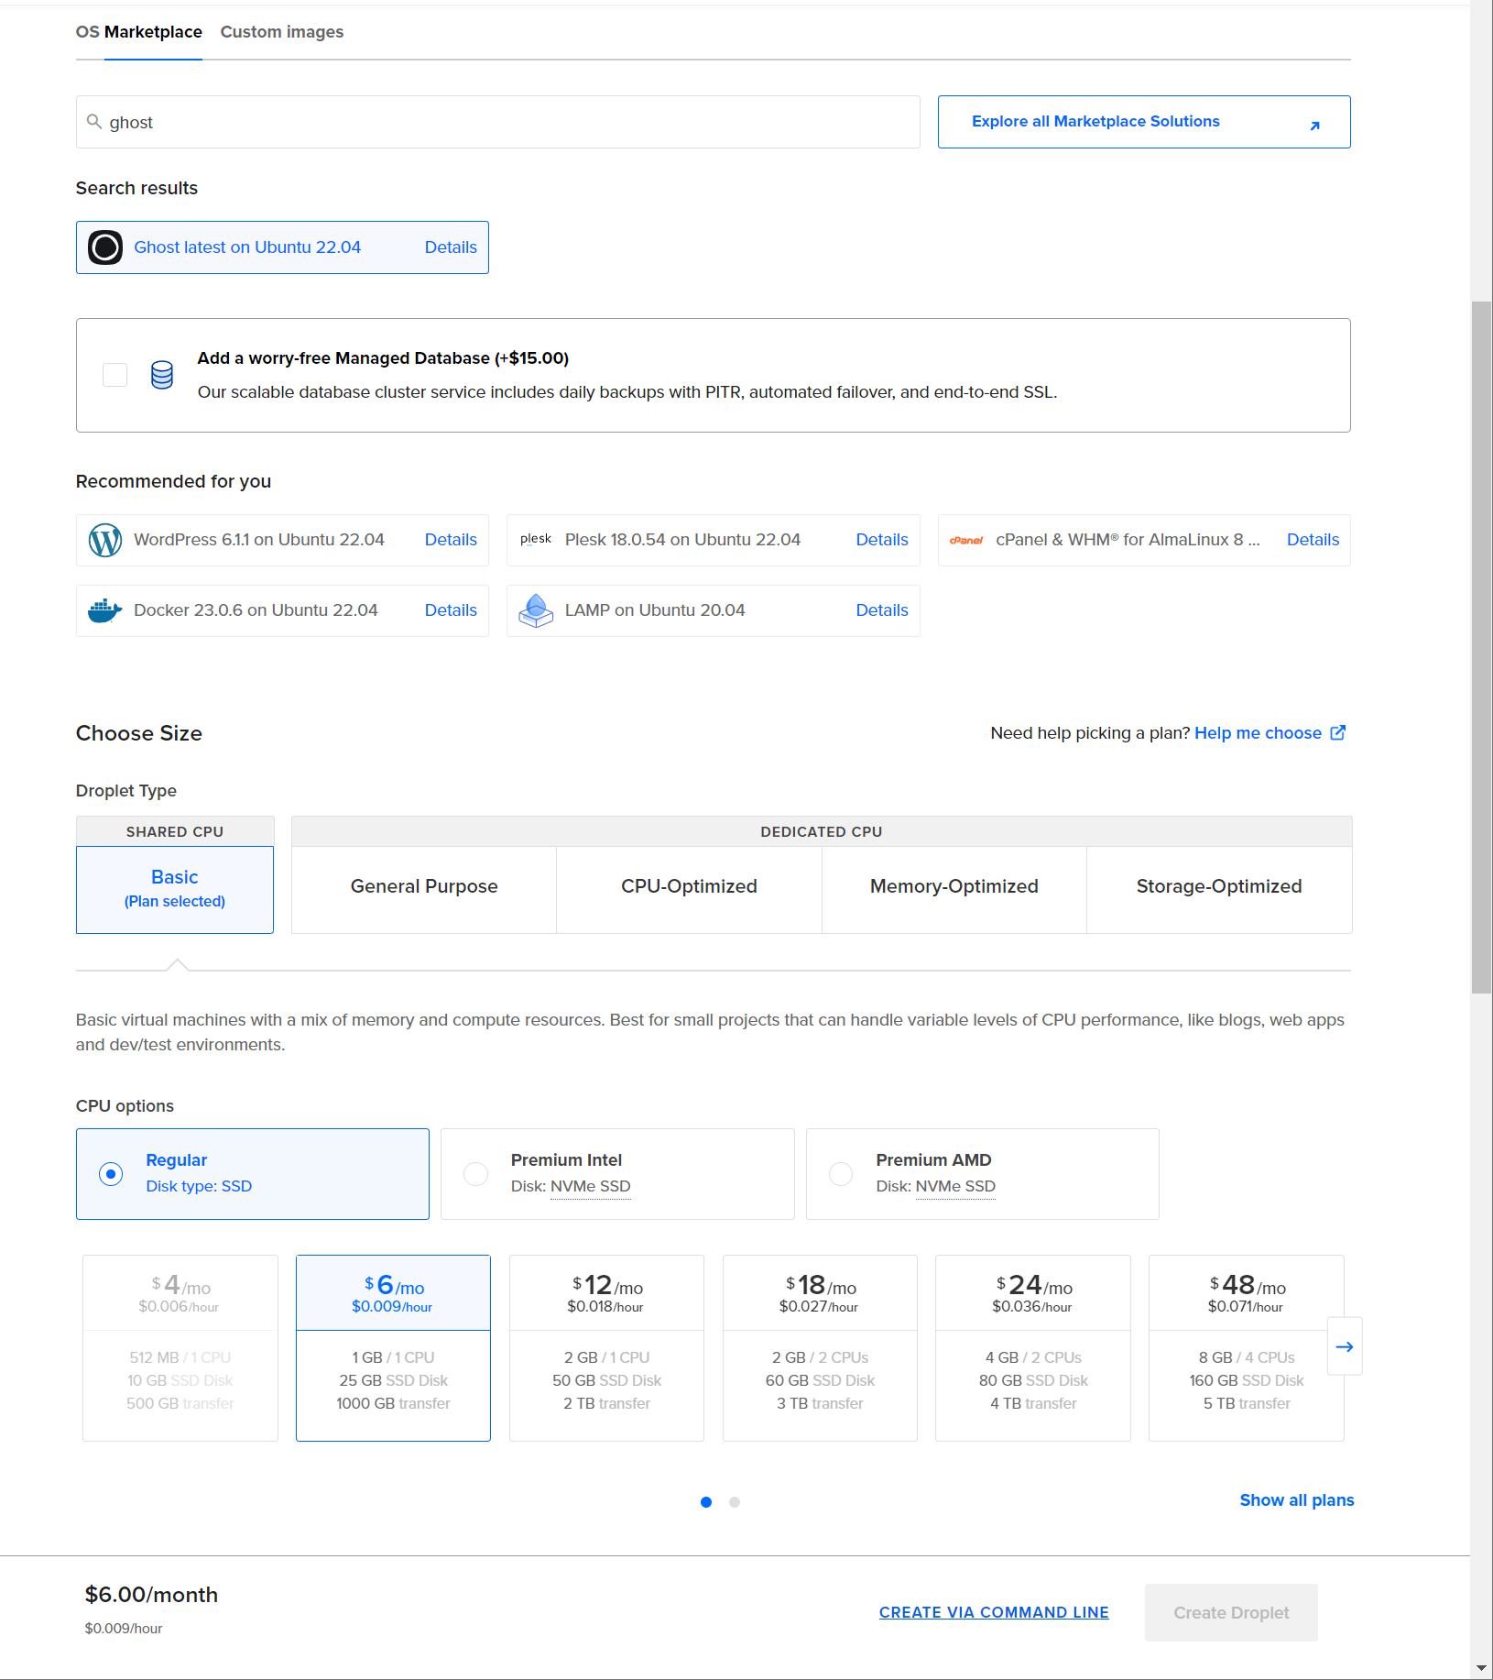The image size is (1493, 1680).
Task: Open the CREATE VIA COMMAND LINE link
Action: coord(993,1612)
